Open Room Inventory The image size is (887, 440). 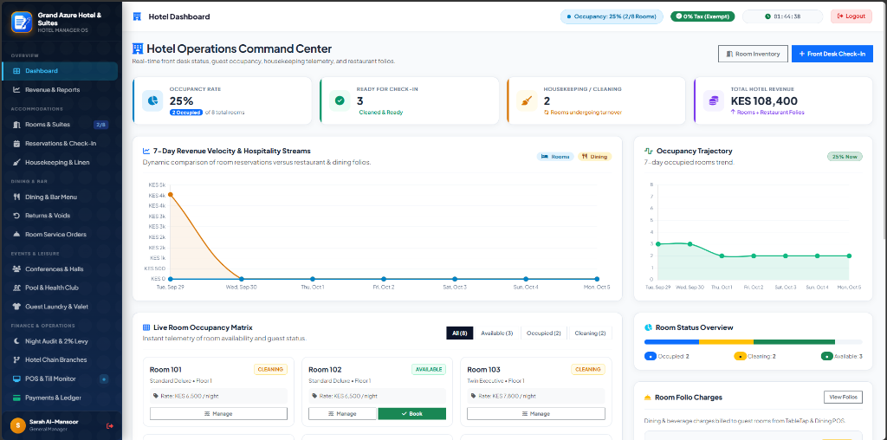[x=753, y=54]
